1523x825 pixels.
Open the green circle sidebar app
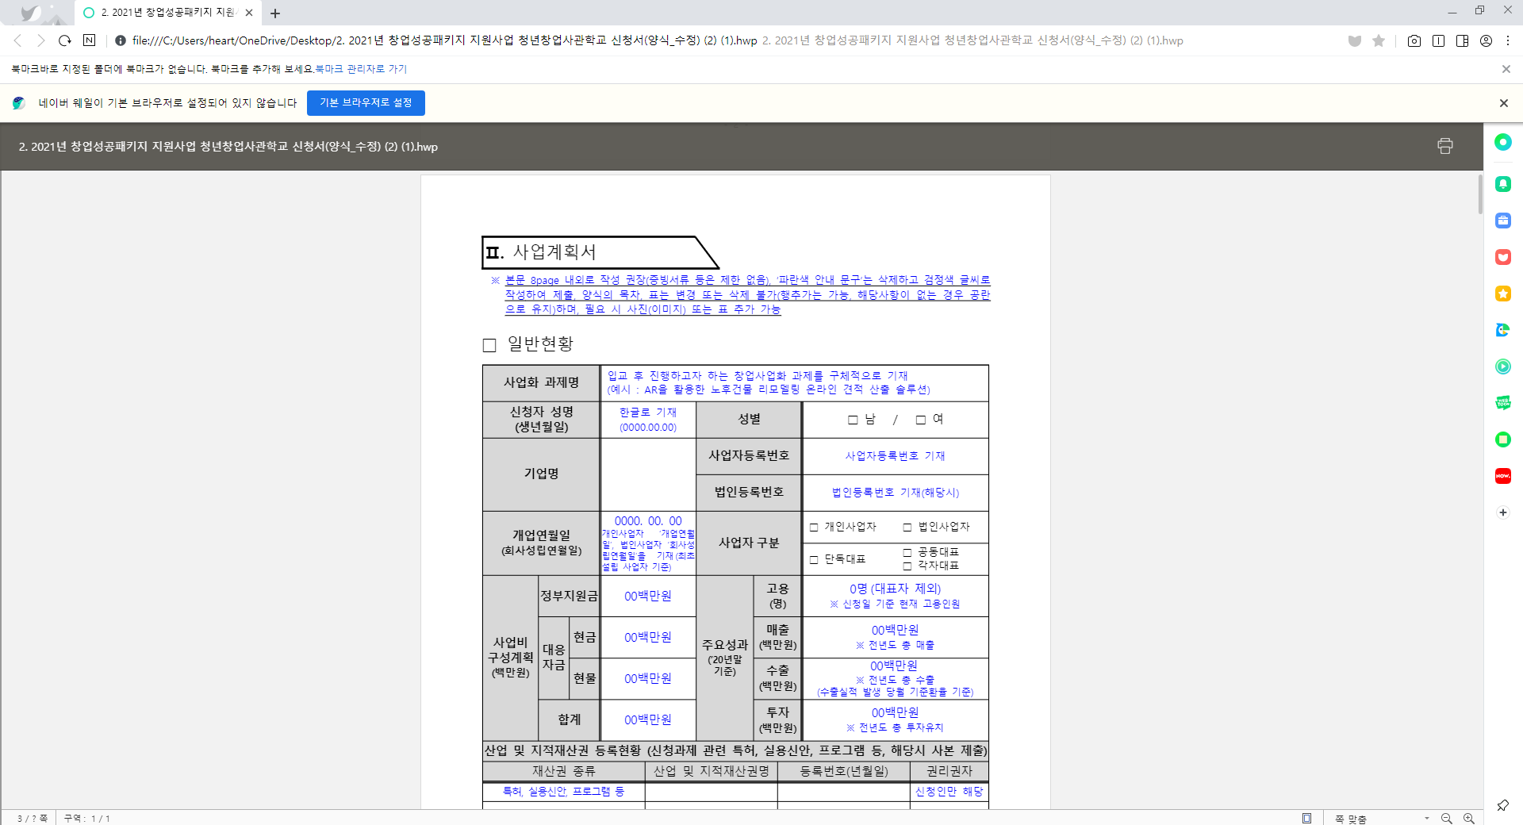click(1503, 142)
